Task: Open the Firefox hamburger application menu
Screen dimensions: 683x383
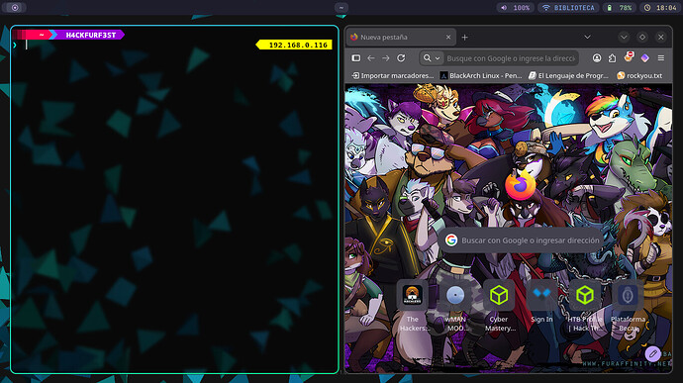Action: (x=661, y=58)
